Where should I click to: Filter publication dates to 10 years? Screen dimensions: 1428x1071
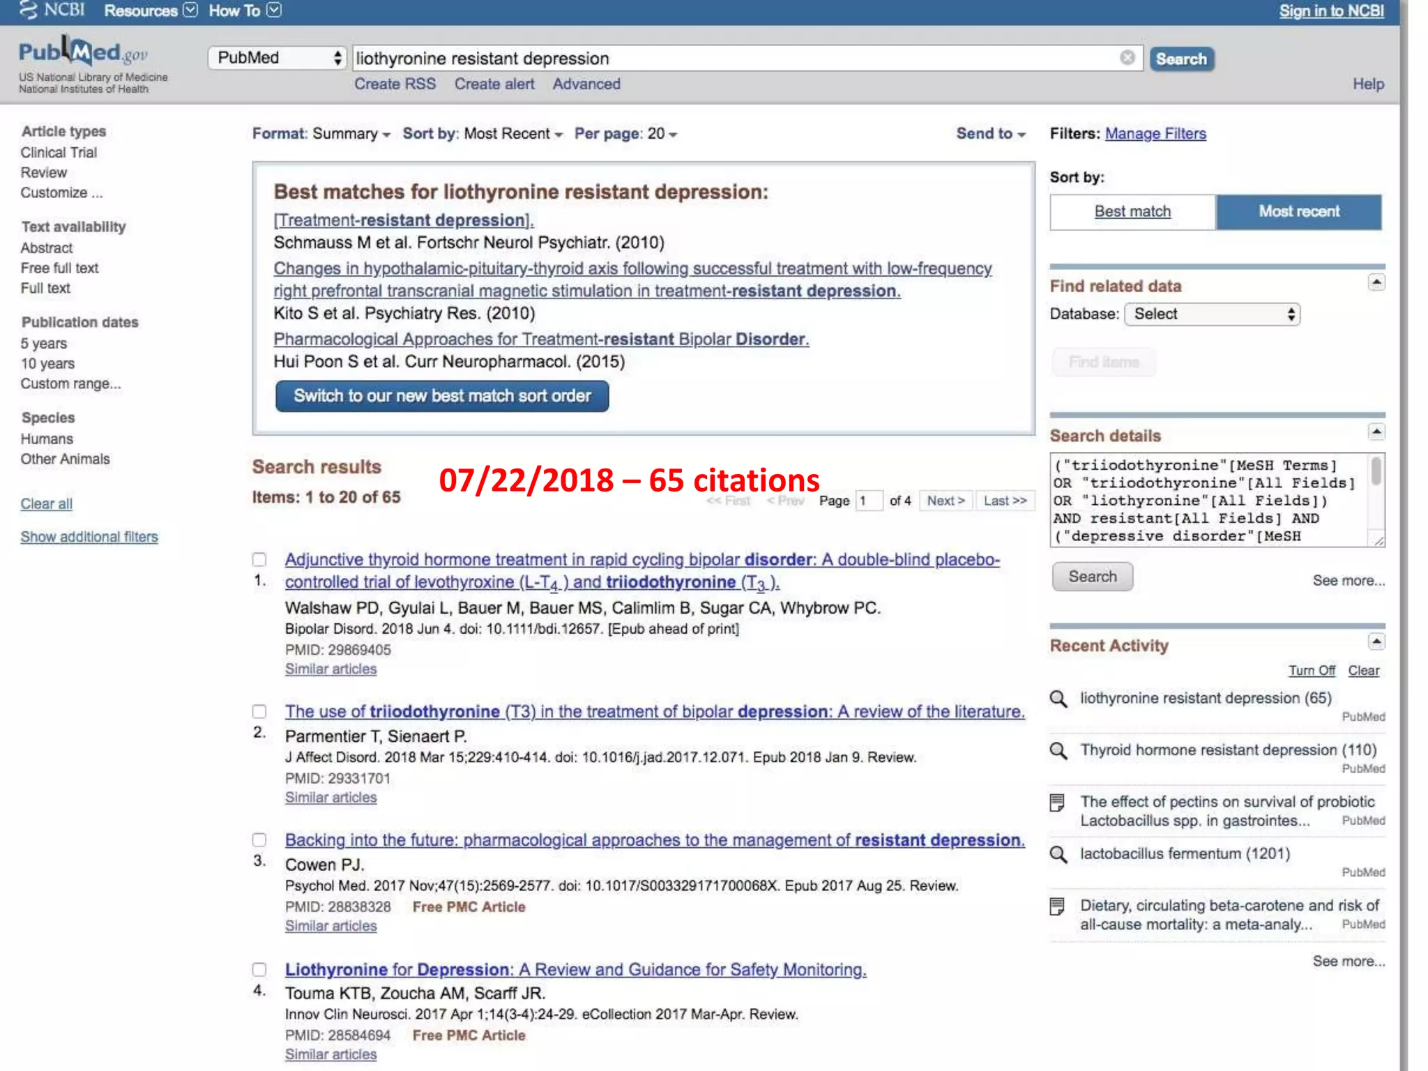coord(47,364)
